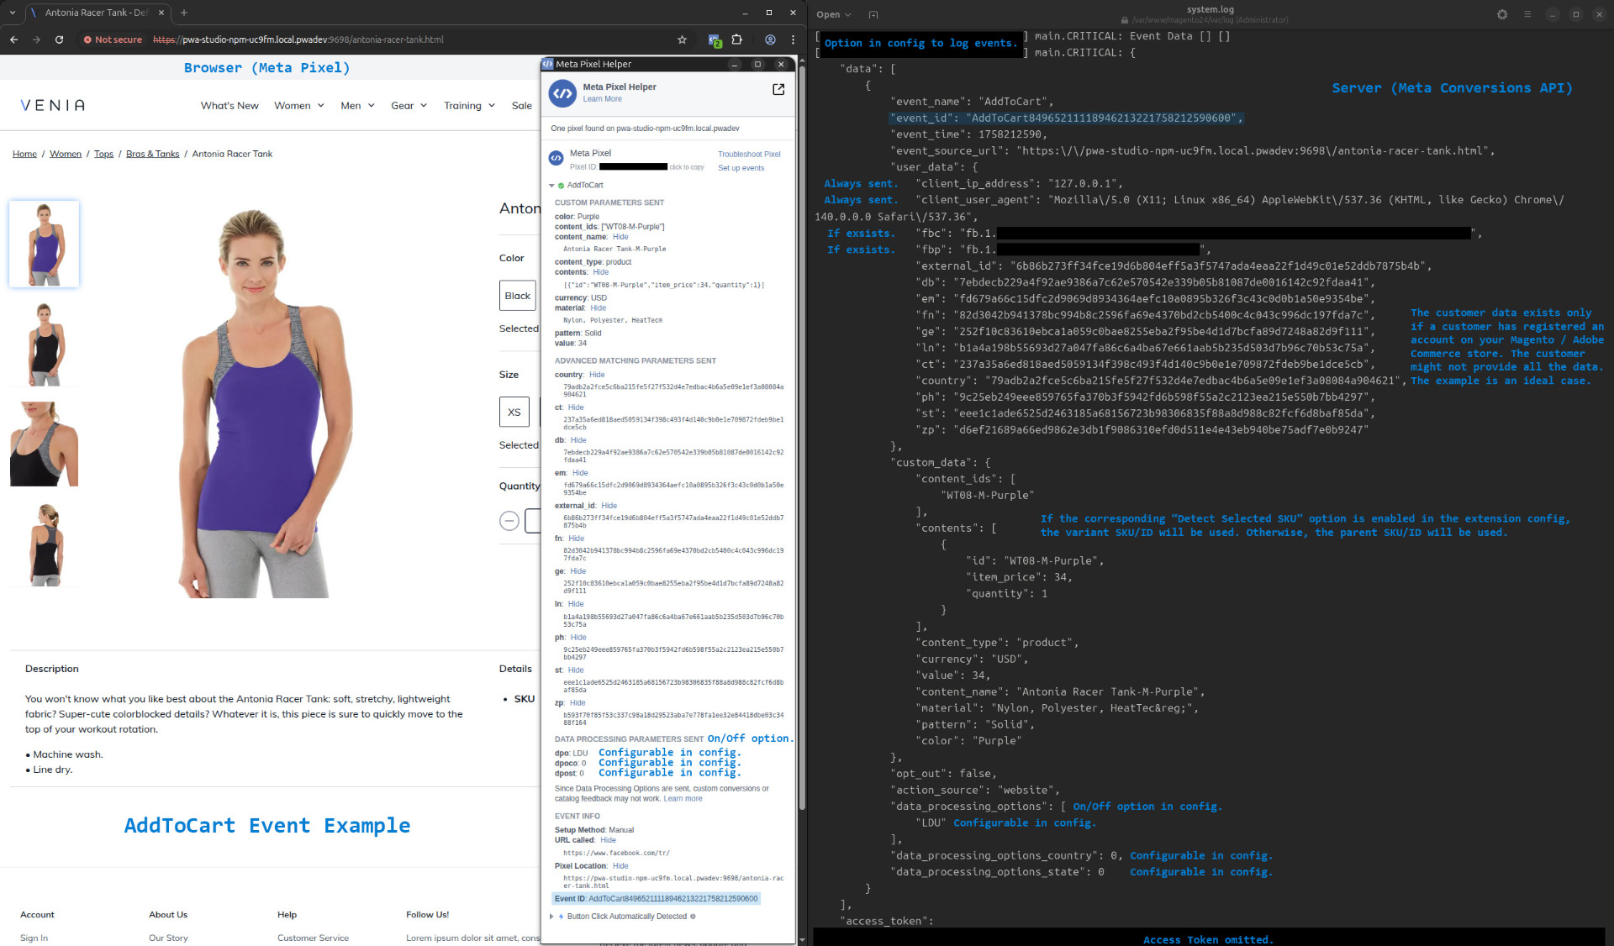Open the Chrome profile avatar
Image resolution: width=1614 pixels, height=946 pixels.
(x=770, y=39)
